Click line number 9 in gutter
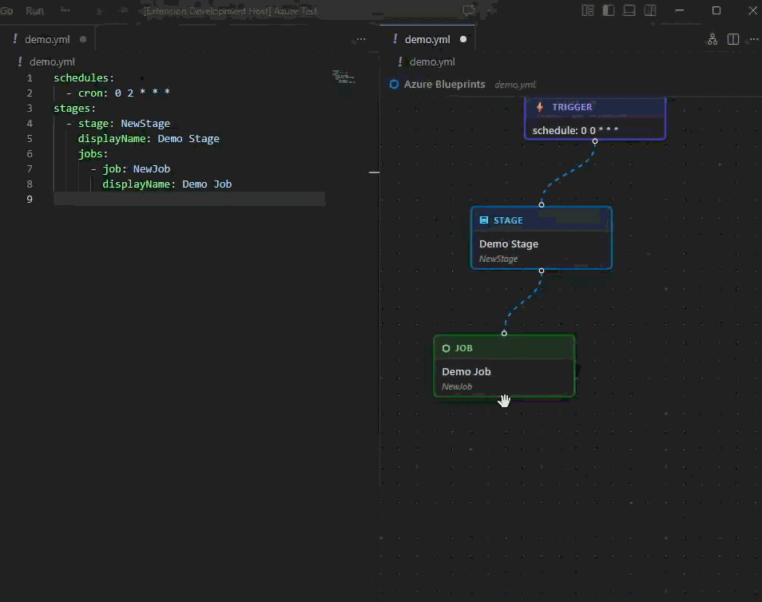 [x=30, y=200]
